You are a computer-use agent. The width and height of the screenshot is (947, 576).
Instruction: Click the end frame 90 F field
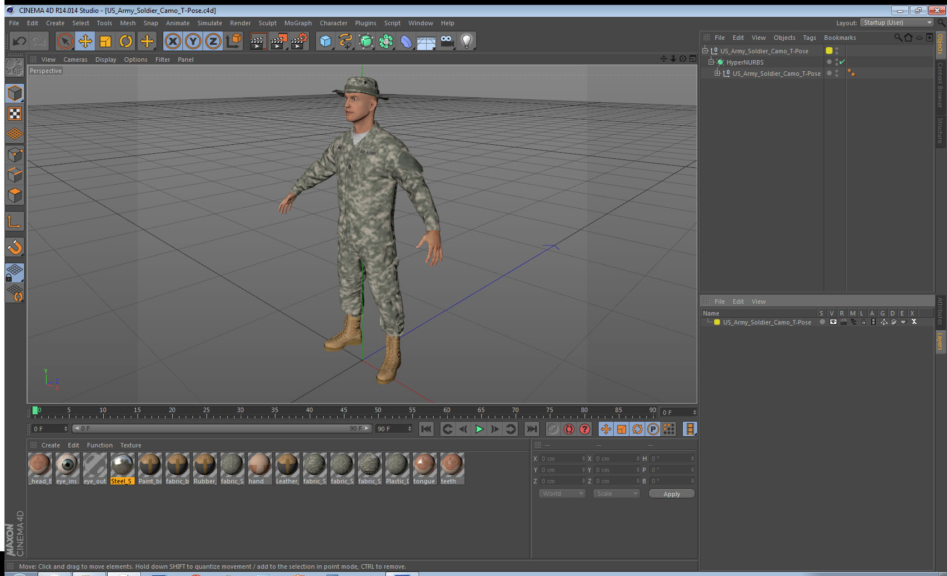pos(394,428)
